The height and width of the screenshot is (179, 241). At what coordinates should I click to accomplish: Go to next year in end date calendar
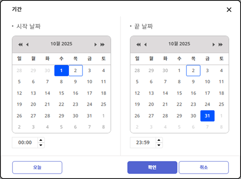[x=221, y=44]
